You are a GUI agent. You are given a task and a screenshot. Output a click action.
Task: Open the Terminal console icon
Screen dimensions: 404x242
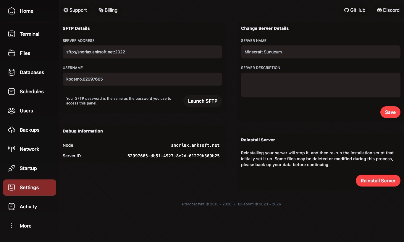pyautogui.click(x=12, y=34)
